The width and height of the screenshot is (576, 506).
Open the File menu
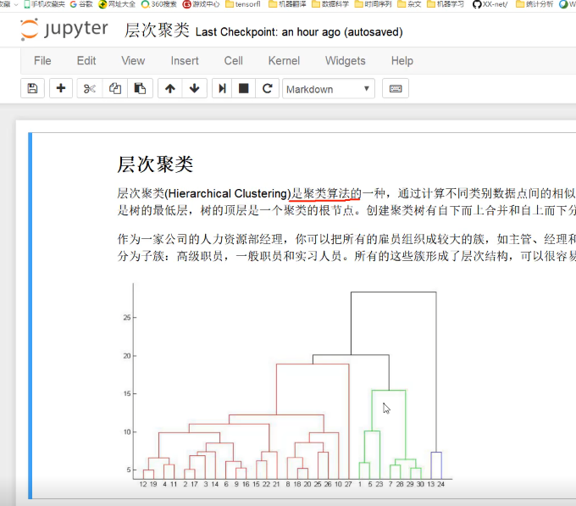click(42, 60)
